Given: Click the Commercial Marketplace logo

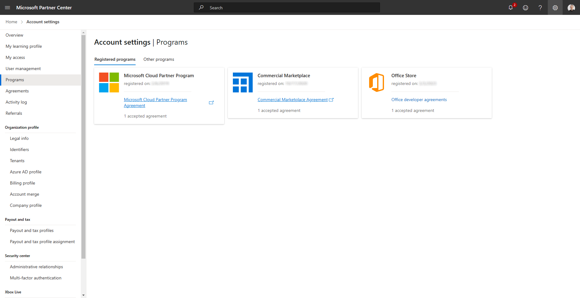Looking at the screenshot, I should tap(243, 82).
